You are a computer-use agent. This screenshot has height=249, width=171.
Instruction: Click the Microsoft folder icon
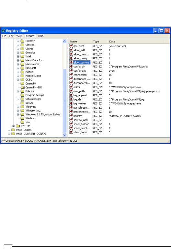[x=23, y=68]
